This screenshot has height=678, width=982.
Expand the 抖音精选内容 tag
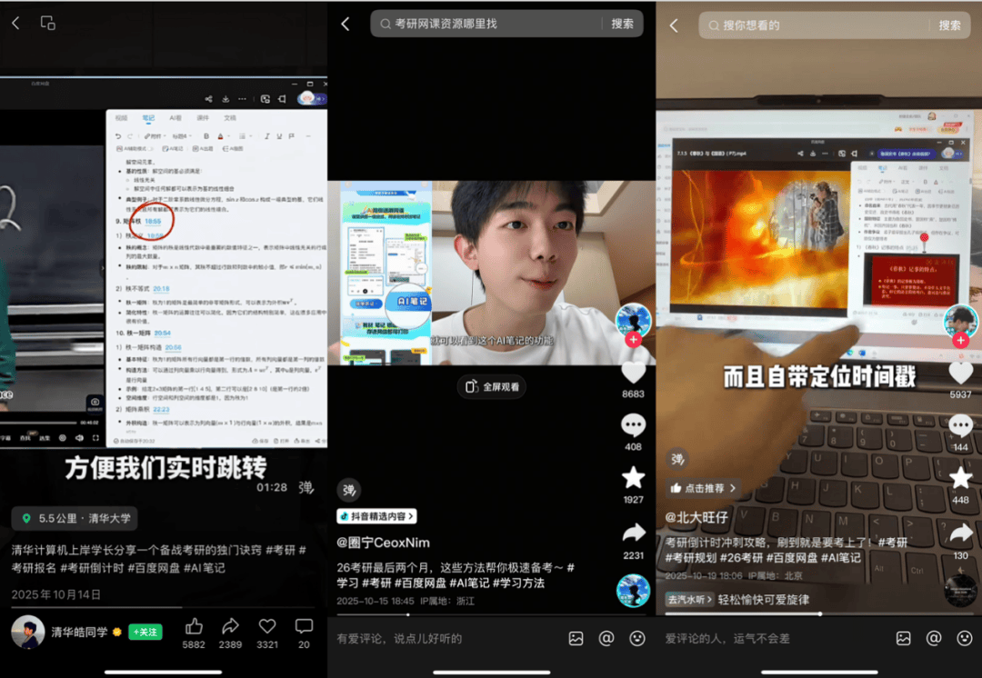376,516
